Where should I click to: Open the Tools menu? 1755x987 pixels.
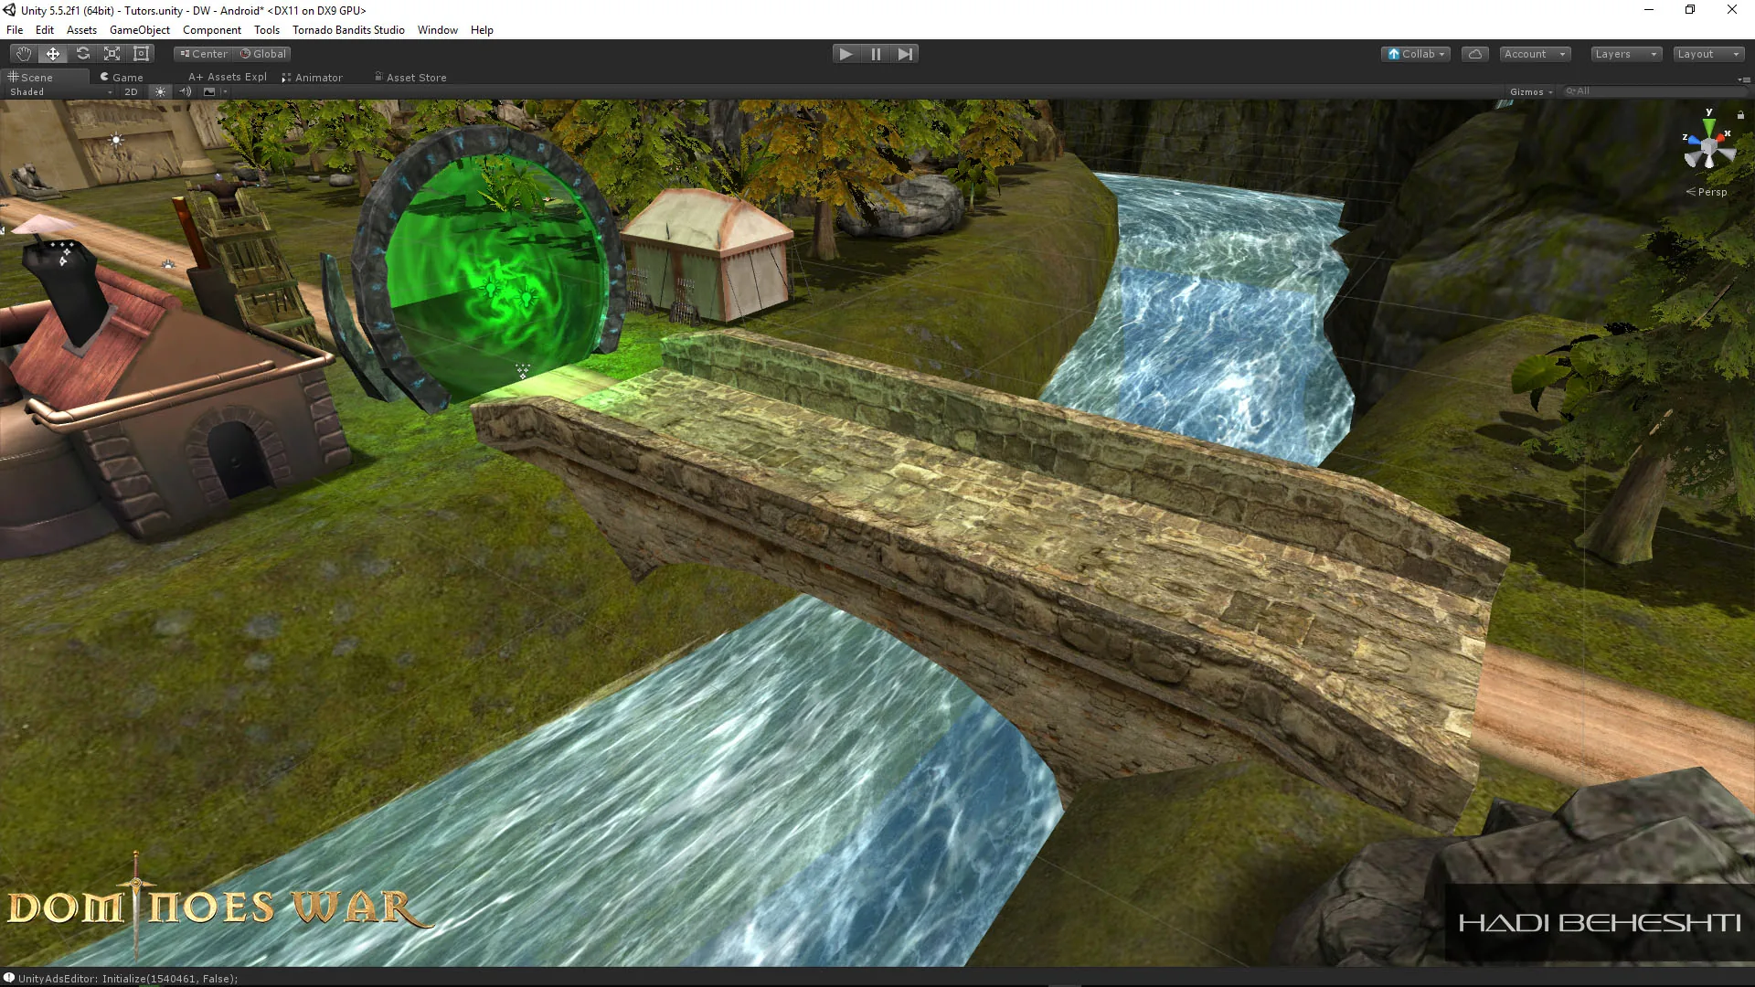(267, 30)
